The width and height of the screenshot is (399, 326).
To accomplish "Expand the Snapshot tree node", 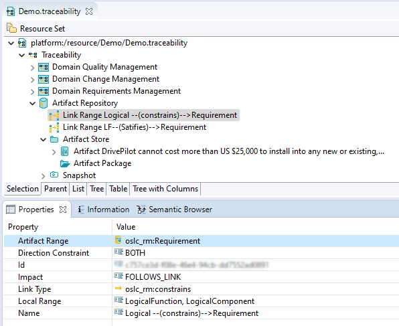I will point(43,175).
